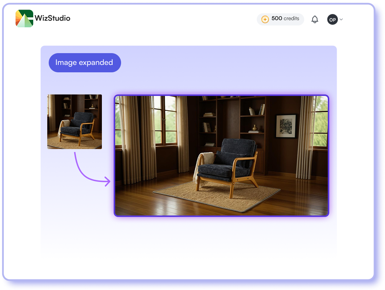Viewport: 385px width, 290px height.
Task: Click the word credits in the header
Action: click(291, 18)
